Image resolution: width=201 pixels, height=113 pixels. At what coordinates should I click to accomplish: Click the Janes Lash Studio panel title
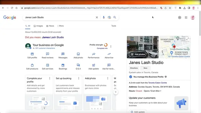(146, 62)
